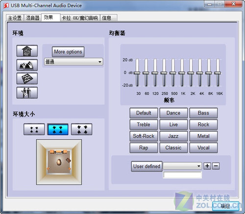Select the bathroom shower environment icon
245x214 pixels.
click(x=27, y=51)
